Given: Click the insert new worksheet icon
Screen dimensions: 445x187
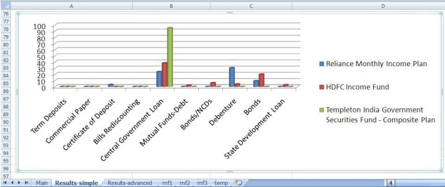Looking at the screenshot, I should [239, 183].
